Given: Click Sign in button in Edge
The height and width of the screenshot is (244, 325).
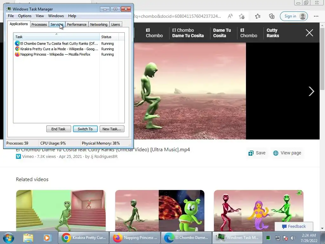Looking at the screenshot, I should pyautogui.click(x=294, y=16).
